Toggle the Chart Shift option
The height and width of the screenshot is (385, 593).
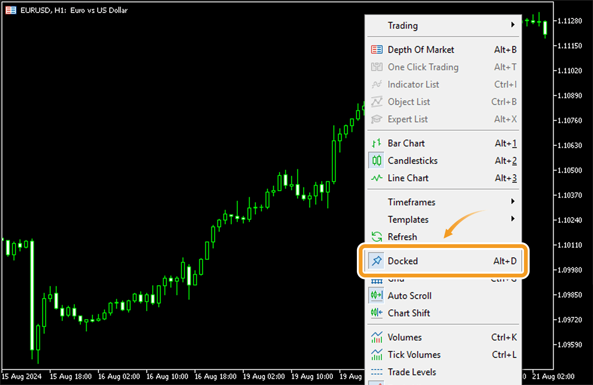(409, 313)
